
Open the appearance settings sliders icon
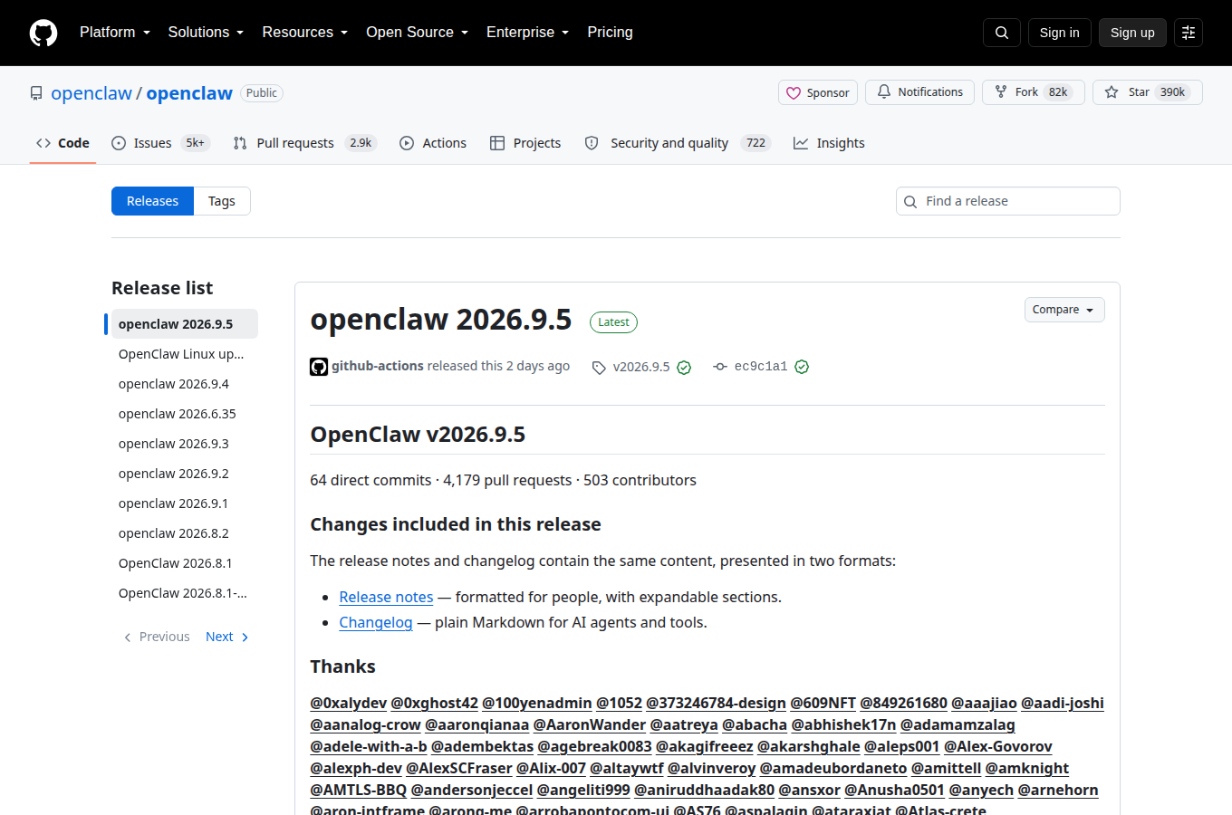pos(1189,33)
